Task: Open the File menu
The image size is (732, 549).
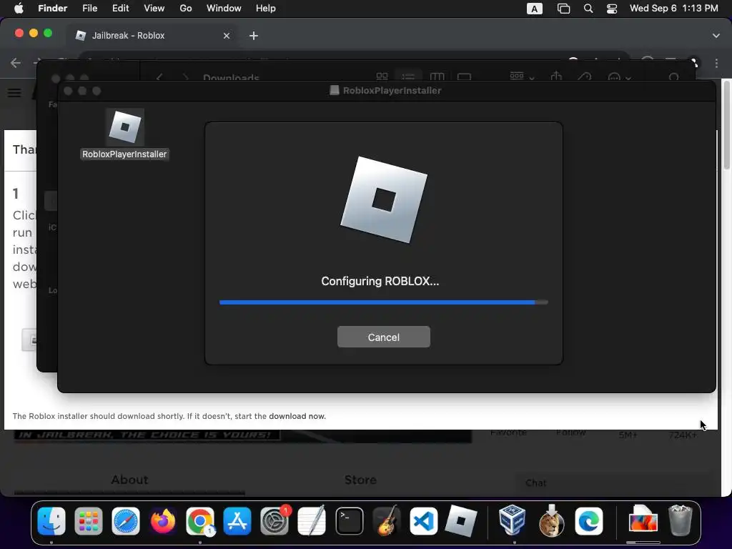Action: pyautogui.click(x=89, y=9)
